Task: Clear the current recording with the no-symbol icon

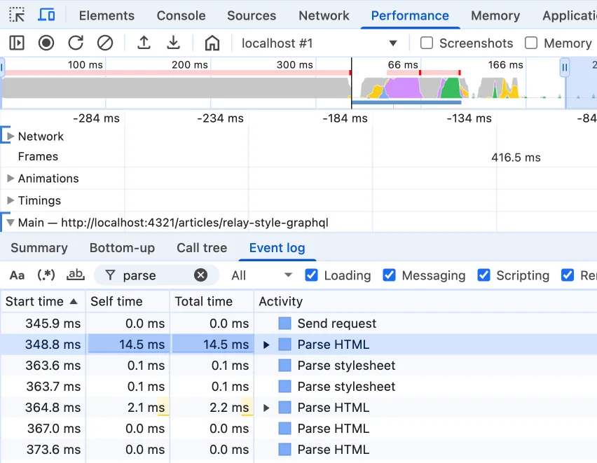Action: coord(105,43)
